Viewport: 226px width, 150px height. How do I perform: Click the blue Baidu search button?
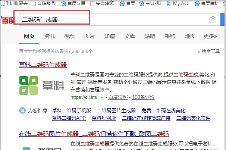223,19
